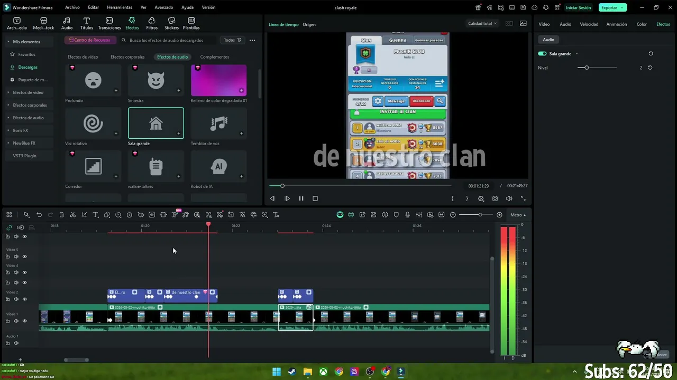The width and height of the screenshot is (677, 380).
Task: Switch to the Velocidad properties tab
Action: [x=589, y=24]
